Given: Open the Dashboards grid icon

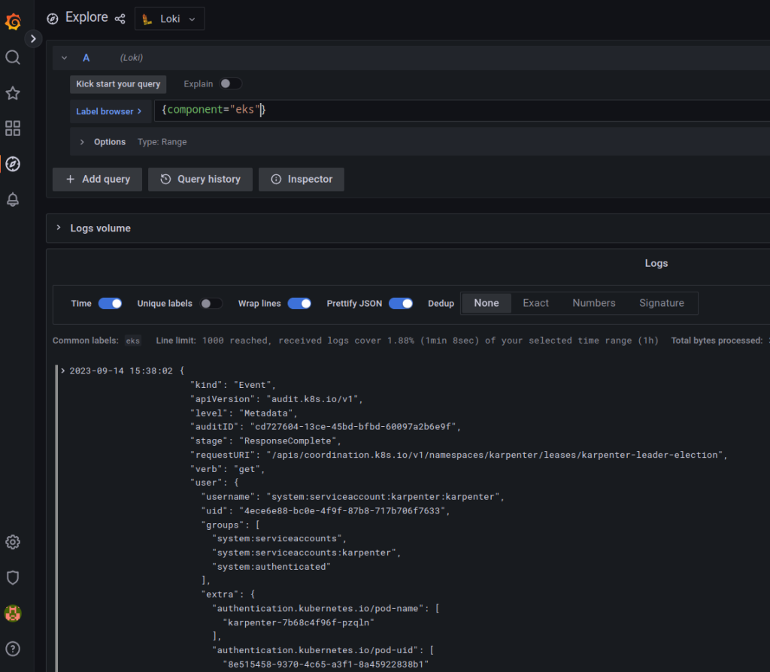Looking at the screenshot, I should [12, 129].
